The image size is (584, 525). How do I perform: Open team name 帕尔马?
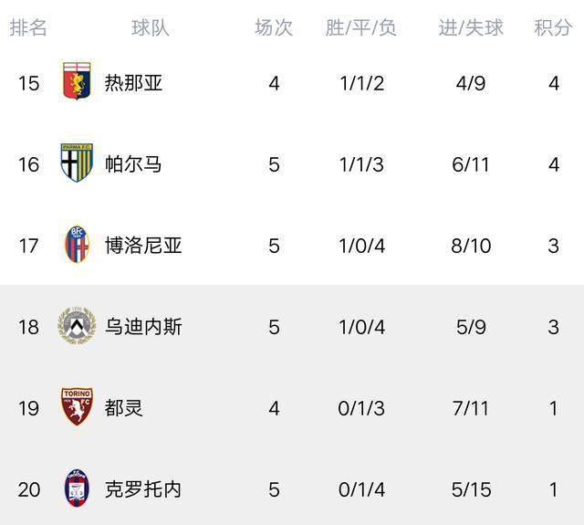click(x=134, y=164)
